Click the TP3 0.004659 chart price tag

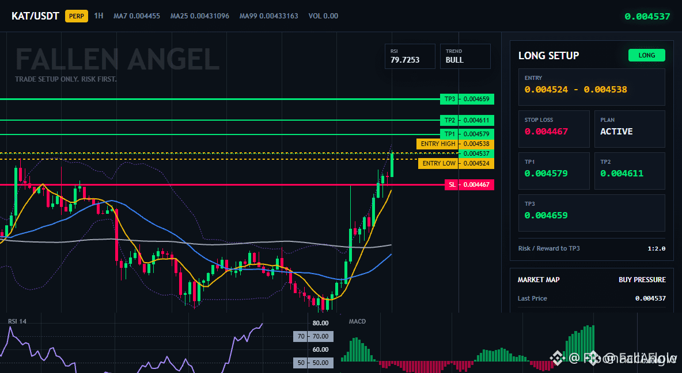click(x=467, y=99)
